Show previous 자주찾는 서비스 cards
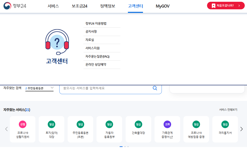 [x=7, y=129]
